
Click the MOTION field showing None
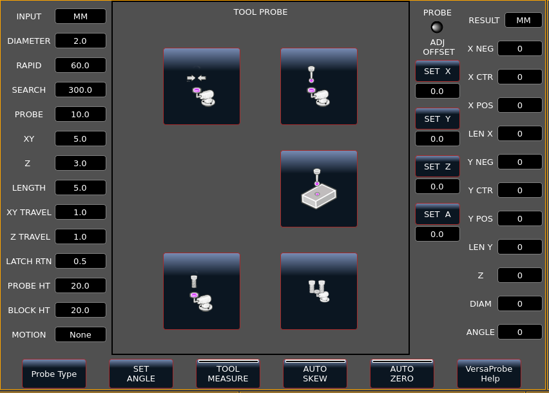point(81,334)
